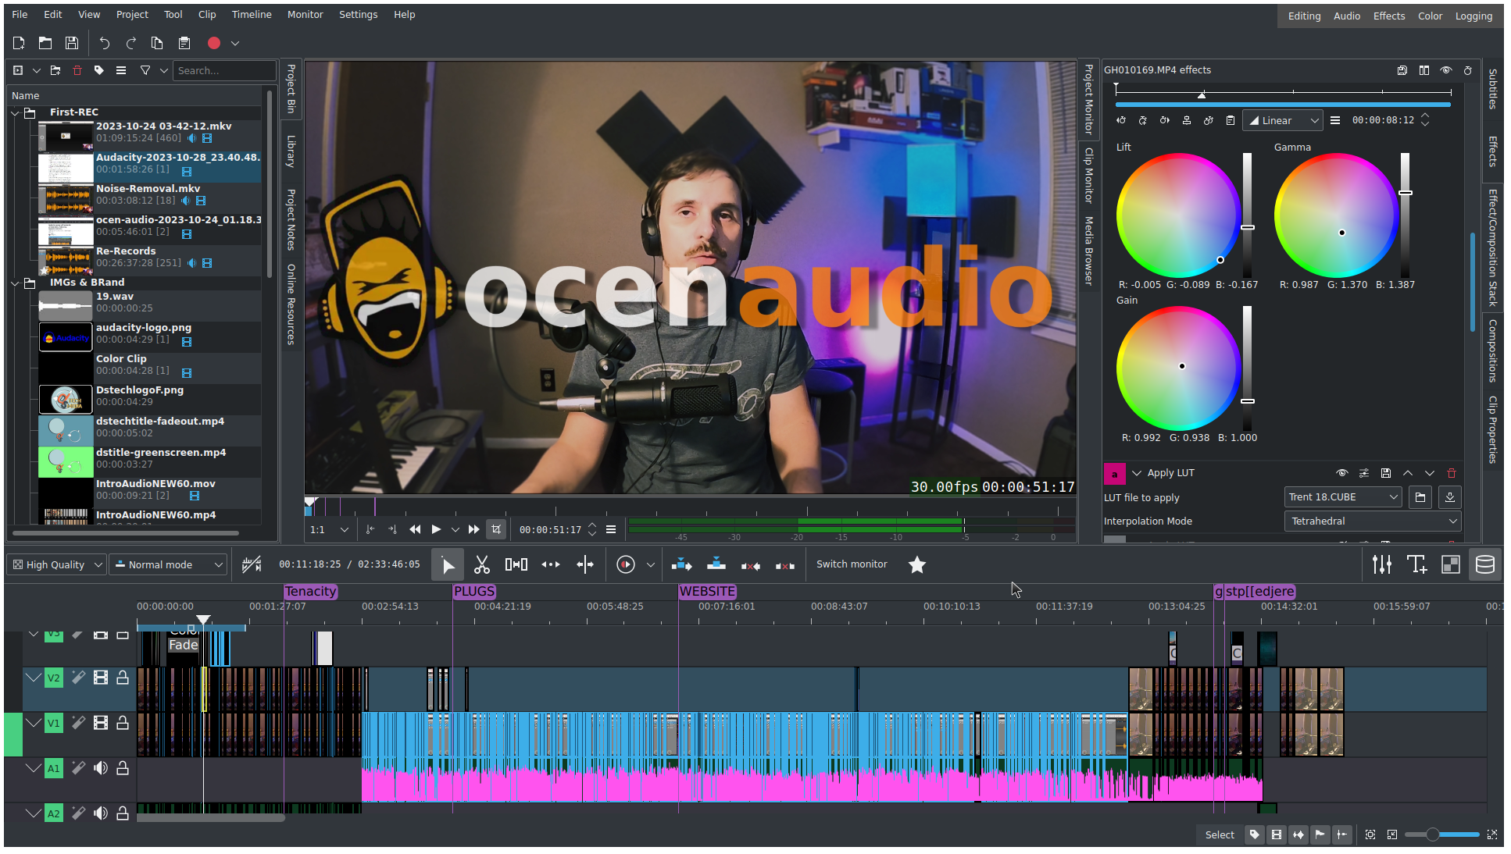Viewport: 1511px width, 854px height.
Task: Delete the Apply LUT effect
Action: (x=1452, y=473)
